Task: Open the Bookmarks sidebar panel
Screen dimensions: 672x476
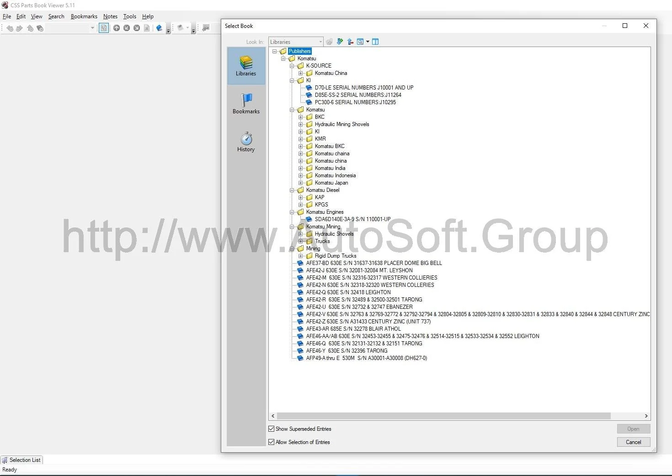Action: pyautogui.click(x=246, y=103)
